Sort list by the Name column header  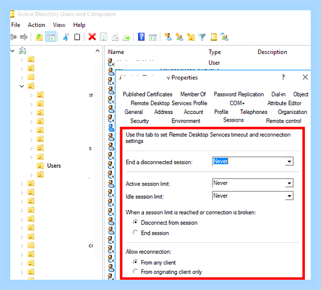click(116, 52)
